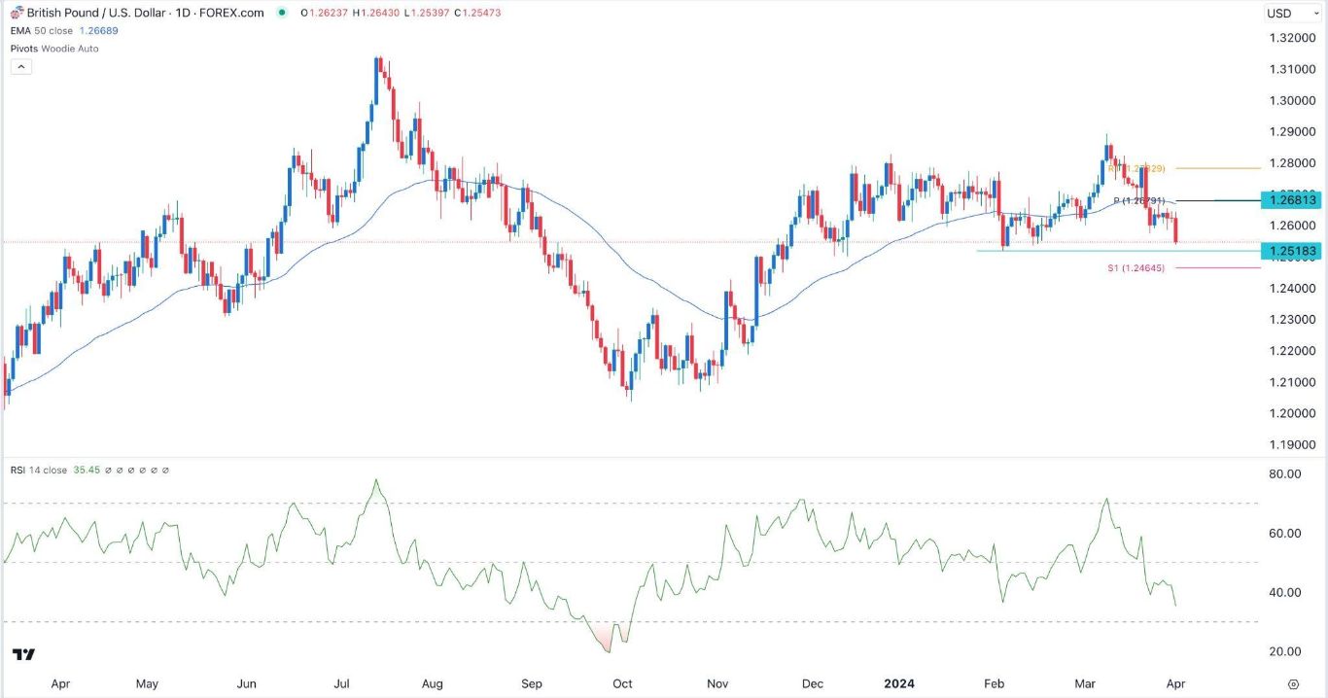Click the RSI 40.00 axis label
The height and width of the screenshot is (698, 1328).
coord(1285,592)
